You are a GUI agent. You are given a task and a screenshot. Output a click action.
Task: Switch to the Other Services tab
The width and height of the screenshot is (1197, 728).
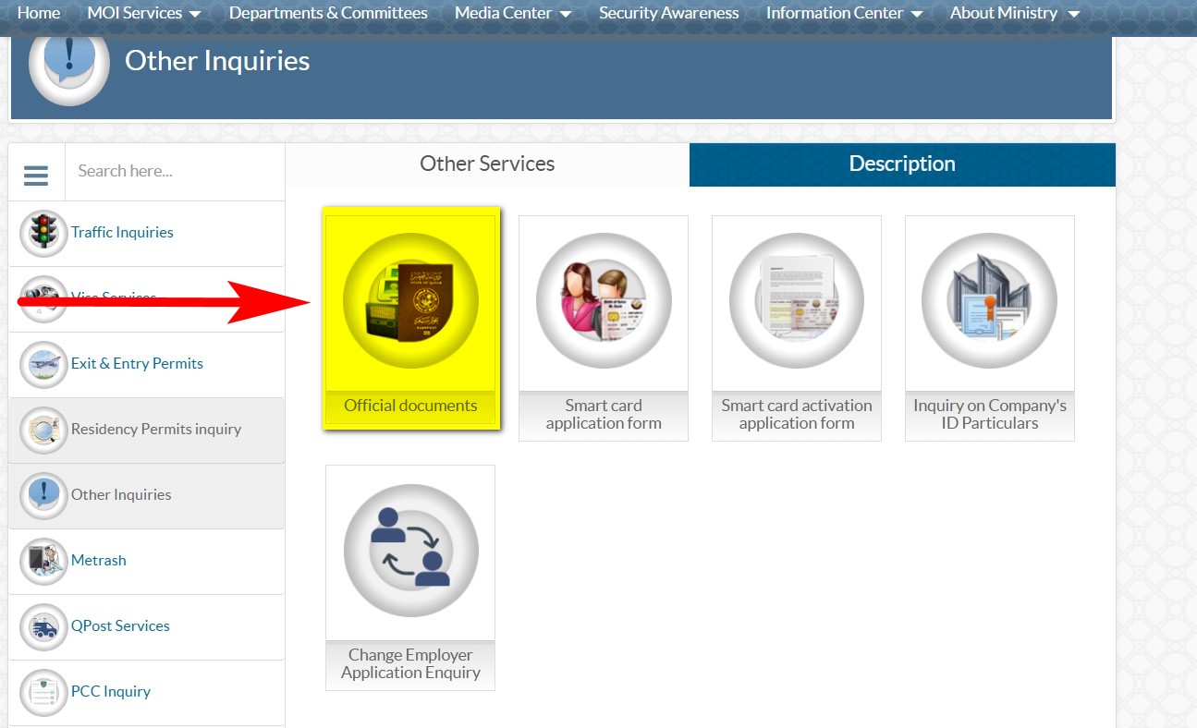pos(487,164)
